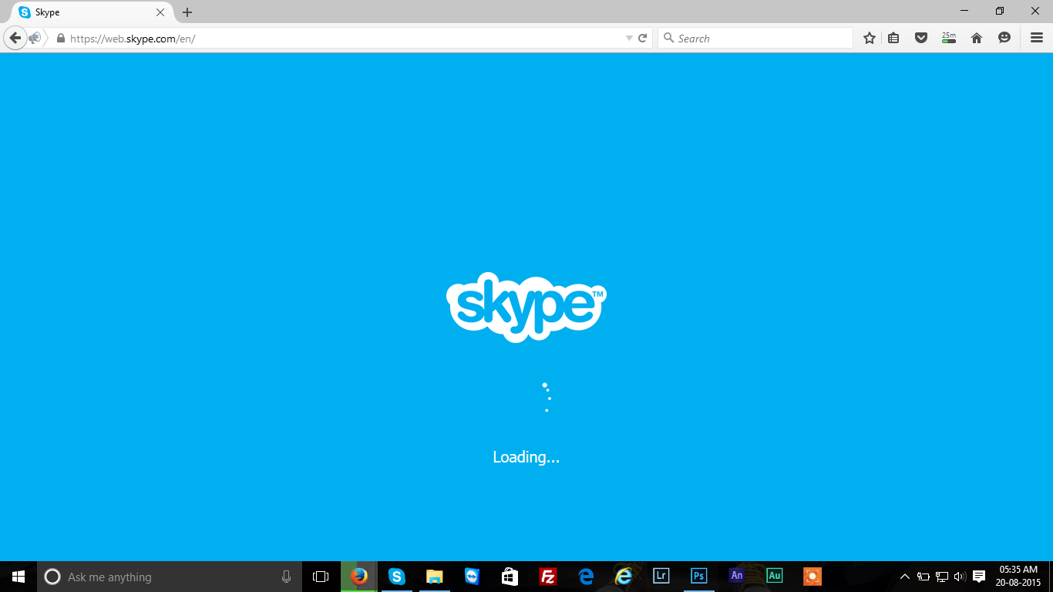Reload the current Skype page
This screenshot has width=1053, height=592.
(643, 38)
